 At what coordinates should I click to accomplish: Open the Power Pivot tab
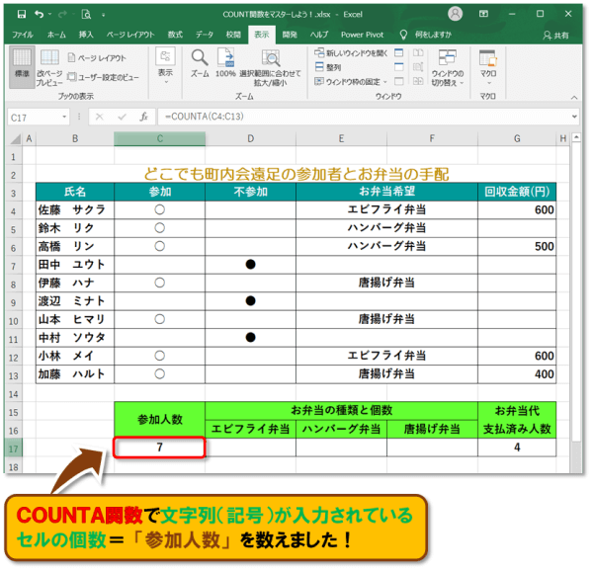pos(362,35)
